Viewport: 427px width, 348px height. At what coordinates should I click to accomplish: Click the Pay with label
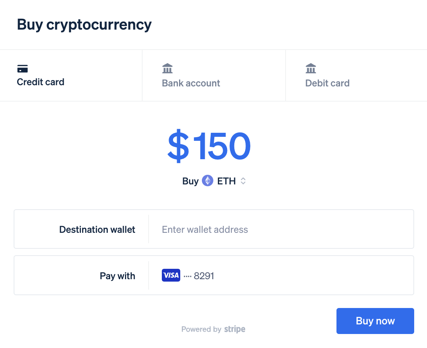[x=117, y=276]
